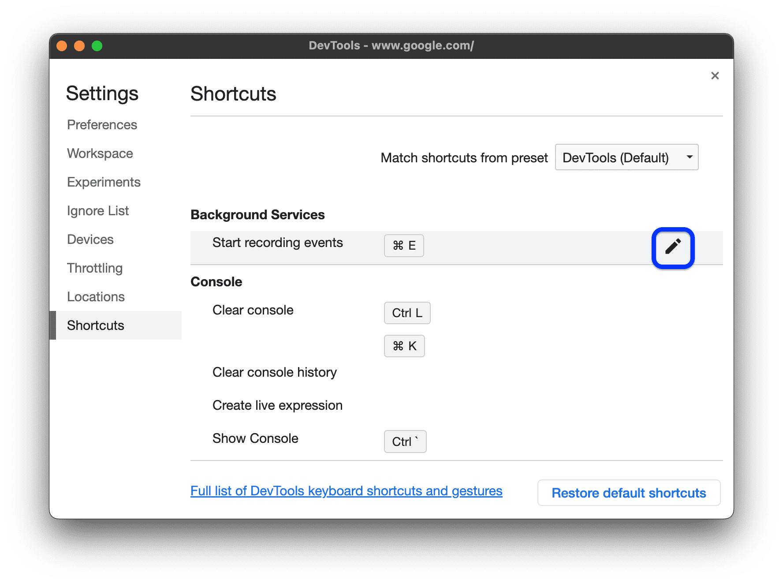Open the Experiments settings page

tap(104, 182)
